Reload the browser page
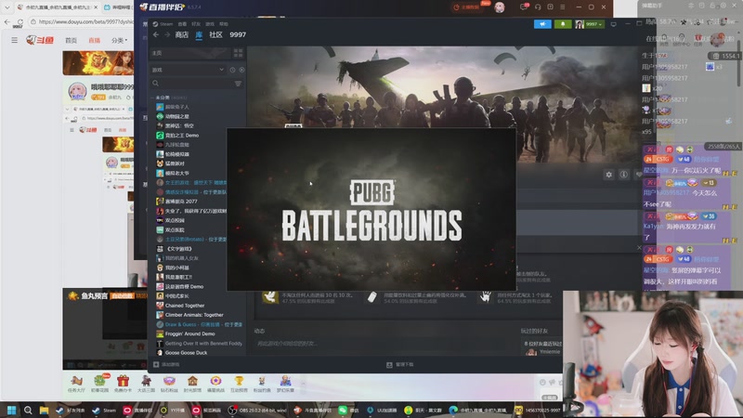The height and width of the screenshot is (418, 743). pyautogui.click(x=20, y=21)
